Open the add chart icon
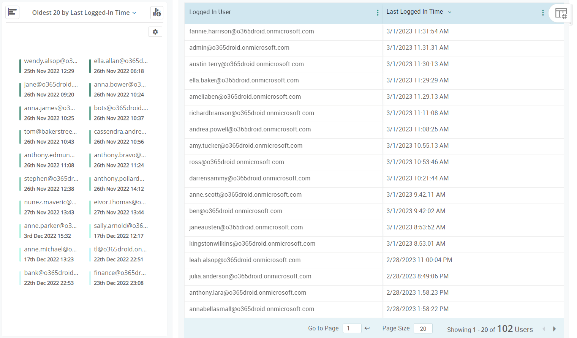Viewport: 577px width, 338px height. 157,12
